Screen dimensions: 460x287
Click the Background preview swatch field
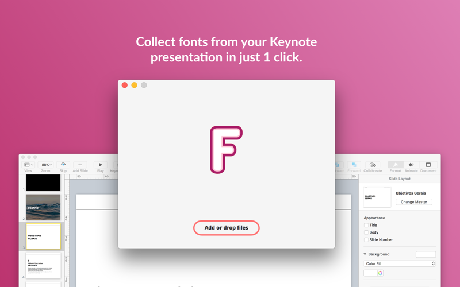click(425, 254)
